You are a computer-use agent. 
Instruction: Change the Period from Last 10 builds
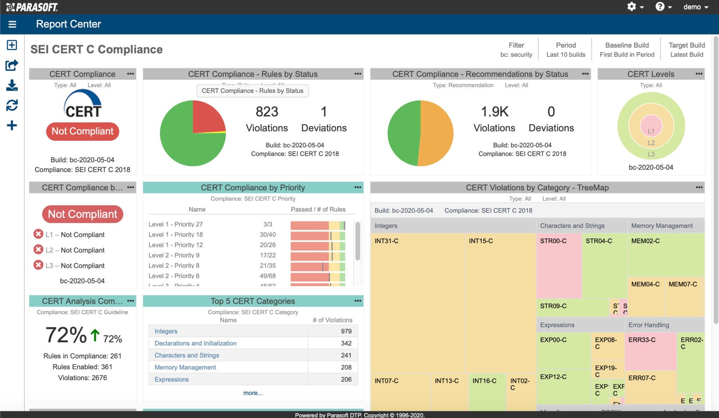tap(565, 50)
